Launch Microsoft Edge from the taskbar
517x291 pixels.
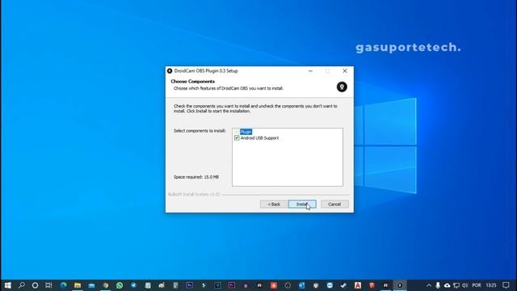coord(63,285)
